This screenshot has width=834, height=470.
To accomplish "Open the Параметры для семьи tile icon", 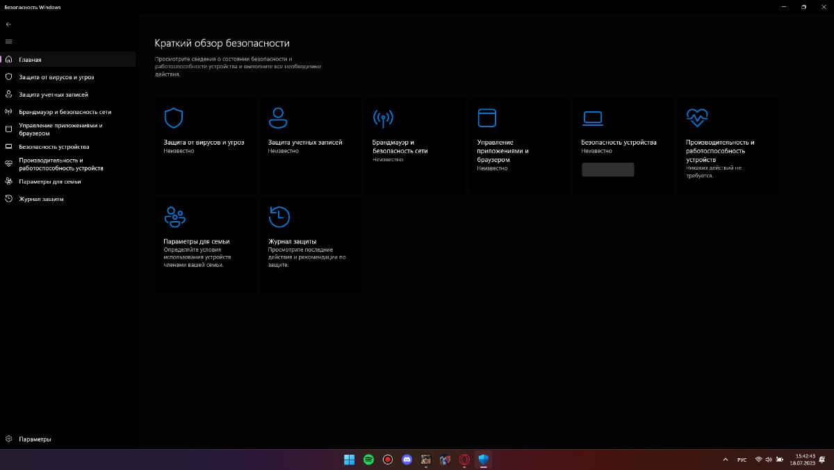I will click(174, 217).
